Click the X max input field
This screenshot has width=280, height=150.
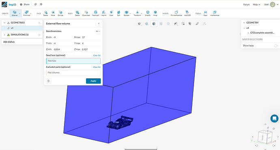(x=91, y=37)
